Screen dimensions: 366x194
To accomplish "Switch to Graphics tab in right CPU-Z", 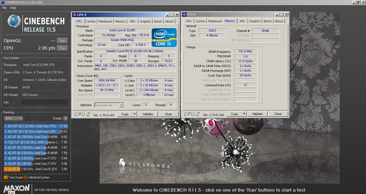I will tap(255, 21).
